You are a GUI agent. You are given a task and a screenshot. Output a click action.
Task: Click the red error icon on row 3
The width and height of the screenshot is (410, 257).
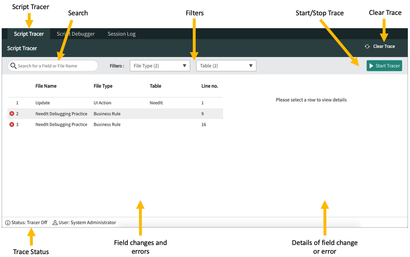(x=12, y=124)
